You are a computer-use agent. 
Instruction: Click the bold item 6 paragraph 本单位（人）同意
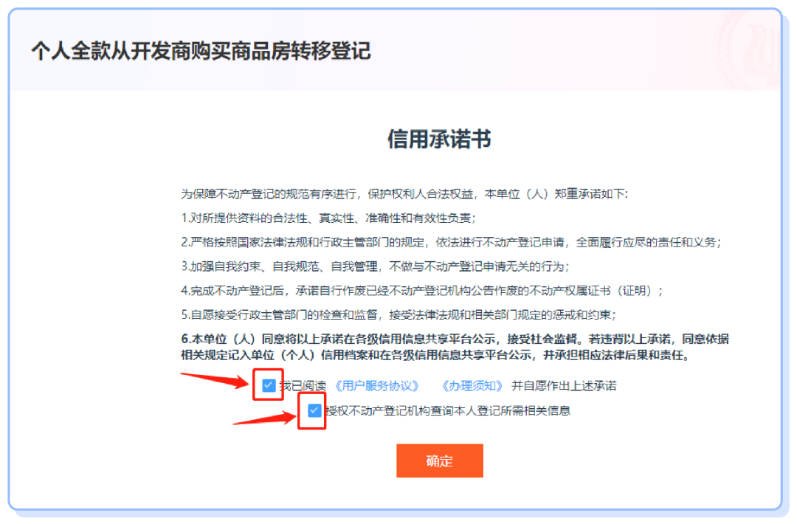click(x=455, y=347)
